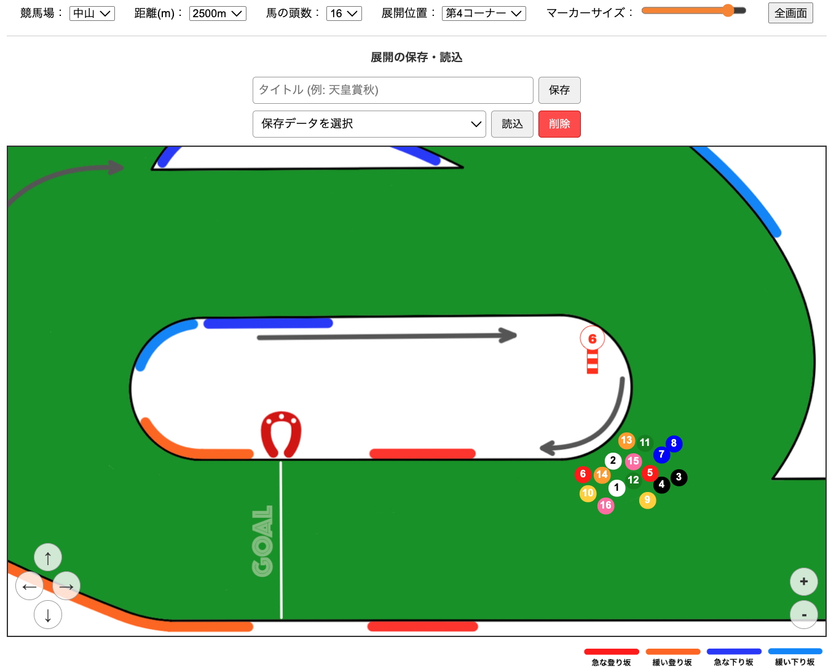Zoom in on the course map
The image size is (831, 672).
tap(803, 581)
